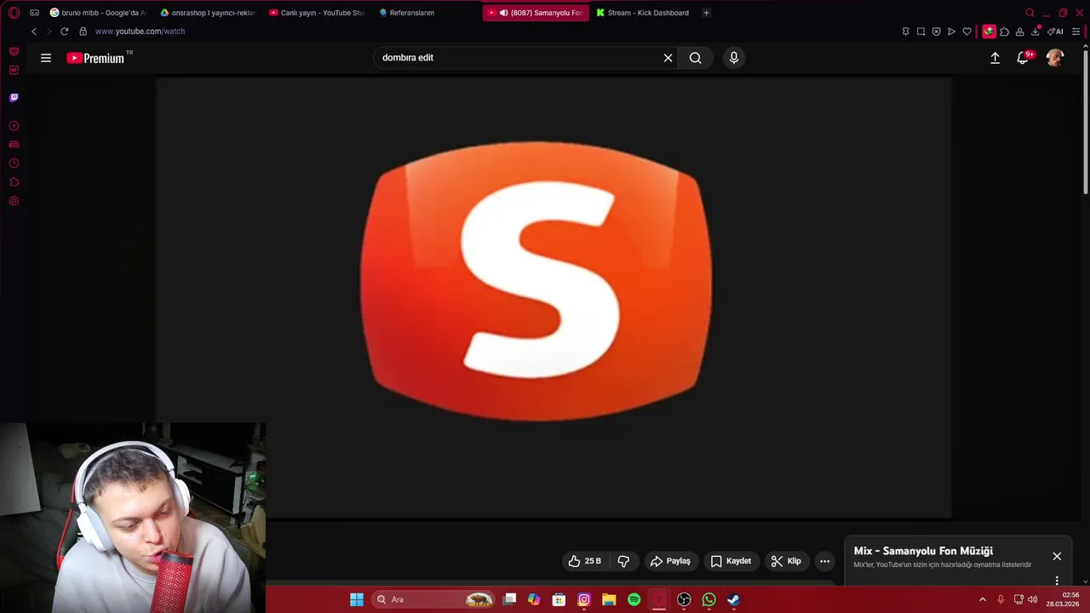This screenshot has width=1090, height=613.
Task: Clear the search text with X
Action: pos(668,58)
